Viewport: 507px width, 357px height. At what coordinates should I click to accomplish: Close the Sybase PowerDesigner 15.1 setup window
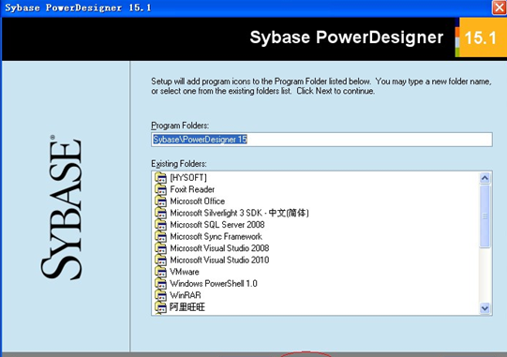pyautogui.click(x=499, y=7)
